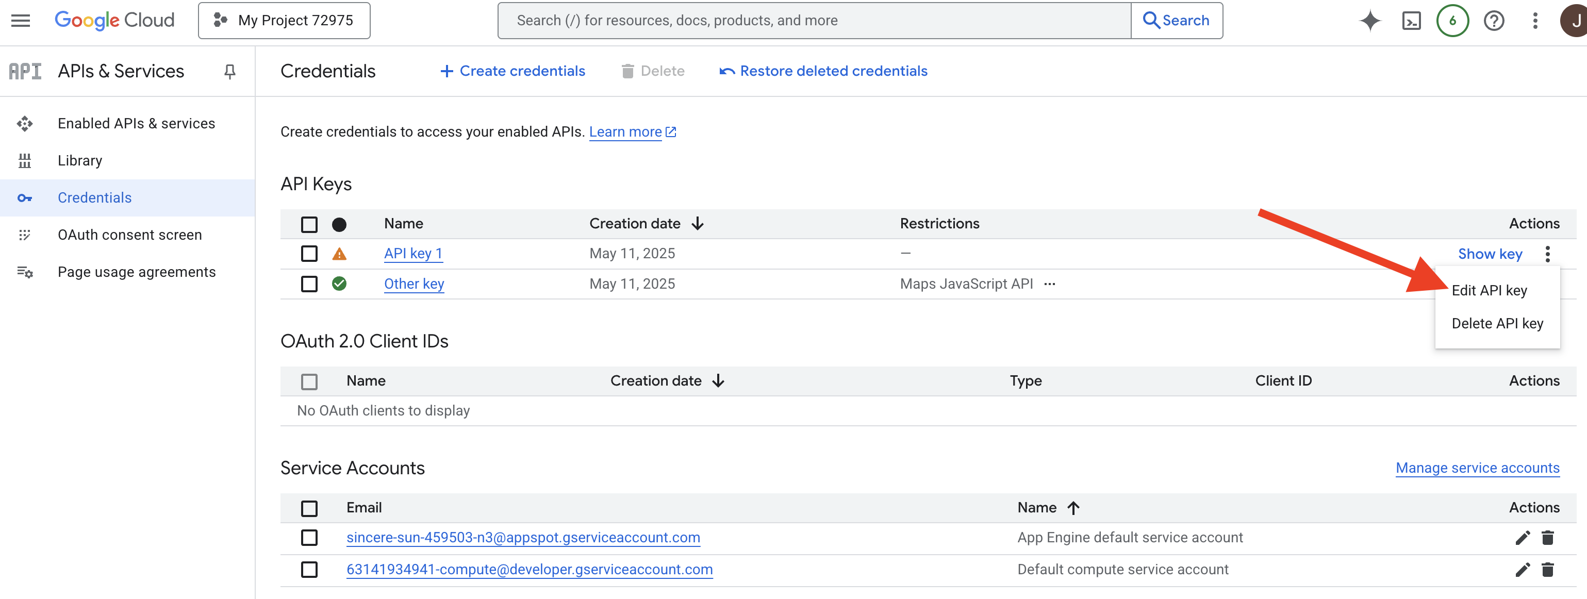Check the API key 1 checkbox
1587x599 pixels.
pyautogui.click(x=309, y=253)
